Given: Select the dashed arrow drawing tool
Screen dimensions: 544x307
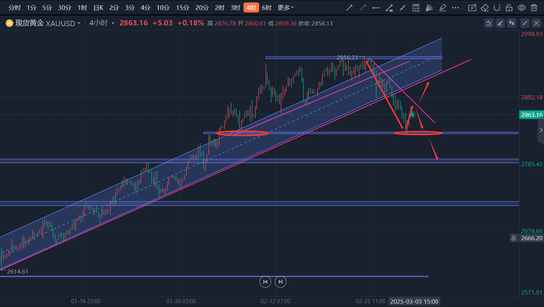Looking at the screenshot, I should [363, 8].
